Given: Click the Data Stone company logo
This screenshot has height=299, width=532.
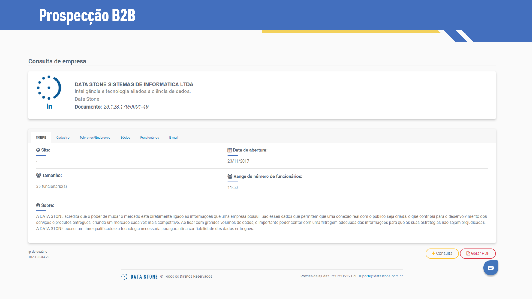Looking at the screenshot, I should point(49,87).
